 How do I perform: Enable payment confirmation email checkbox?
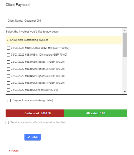[7, 122]
